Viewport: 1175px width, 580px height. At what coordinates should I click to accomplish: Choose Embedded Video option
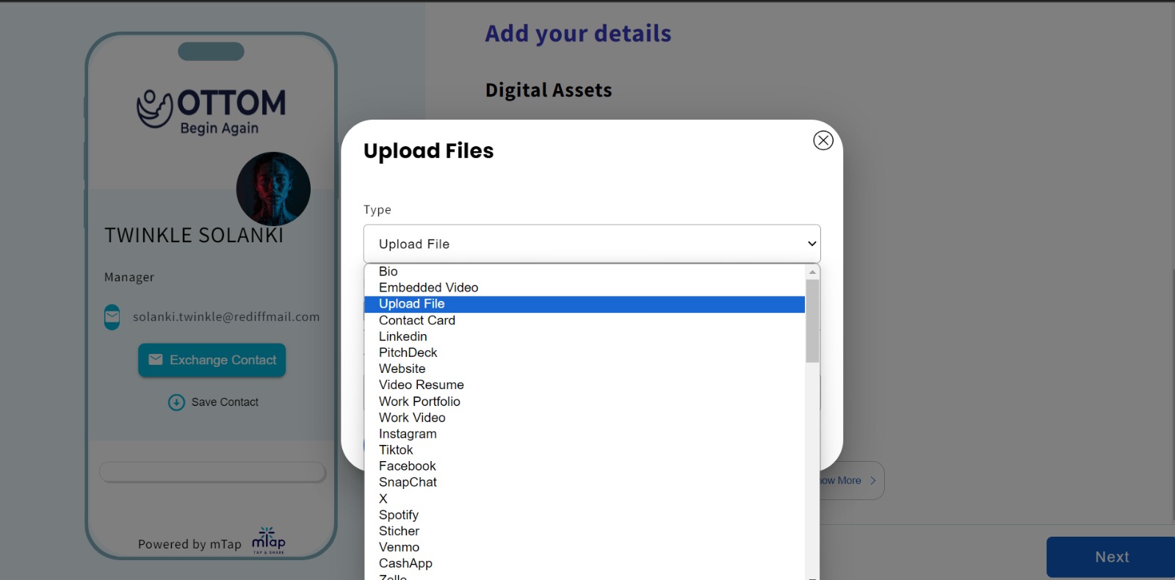click(585, 288)
